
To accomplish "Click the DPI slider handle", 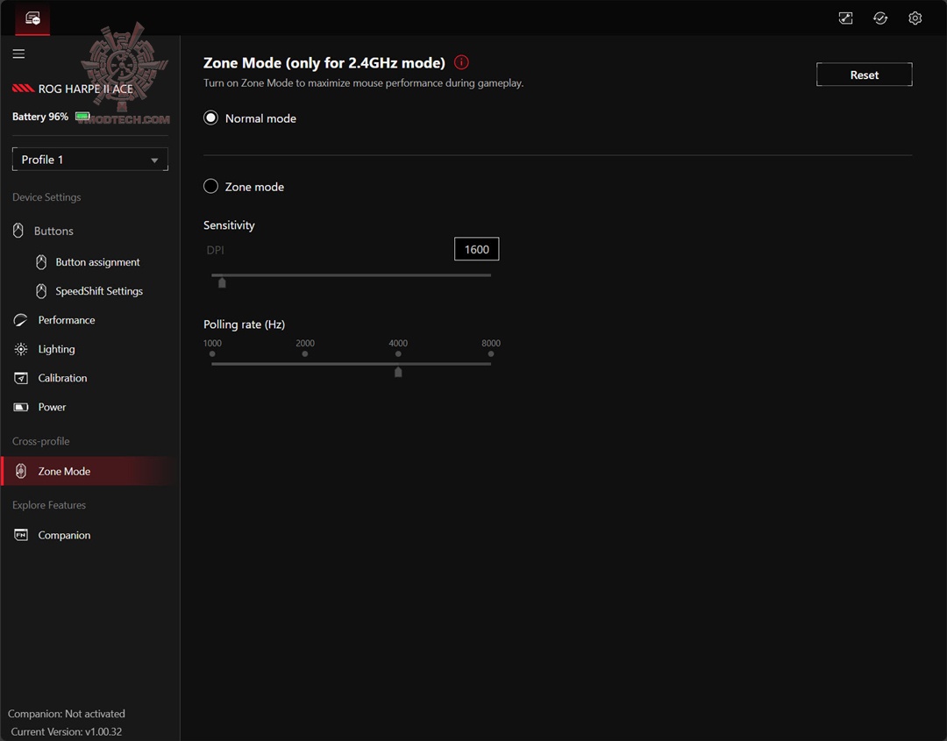I will (222, 282).
